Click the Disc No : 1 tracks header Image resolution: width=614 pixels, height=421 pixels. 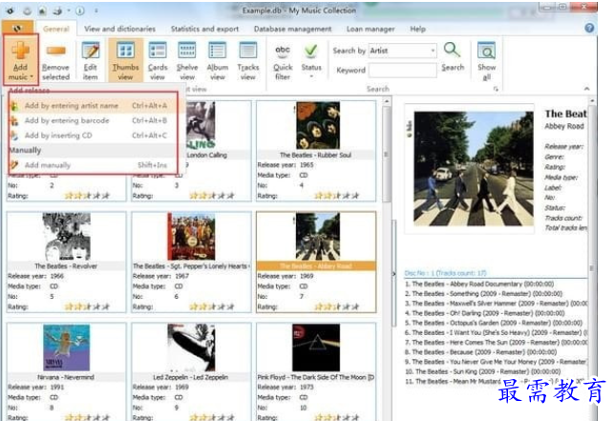click(445, 273)
